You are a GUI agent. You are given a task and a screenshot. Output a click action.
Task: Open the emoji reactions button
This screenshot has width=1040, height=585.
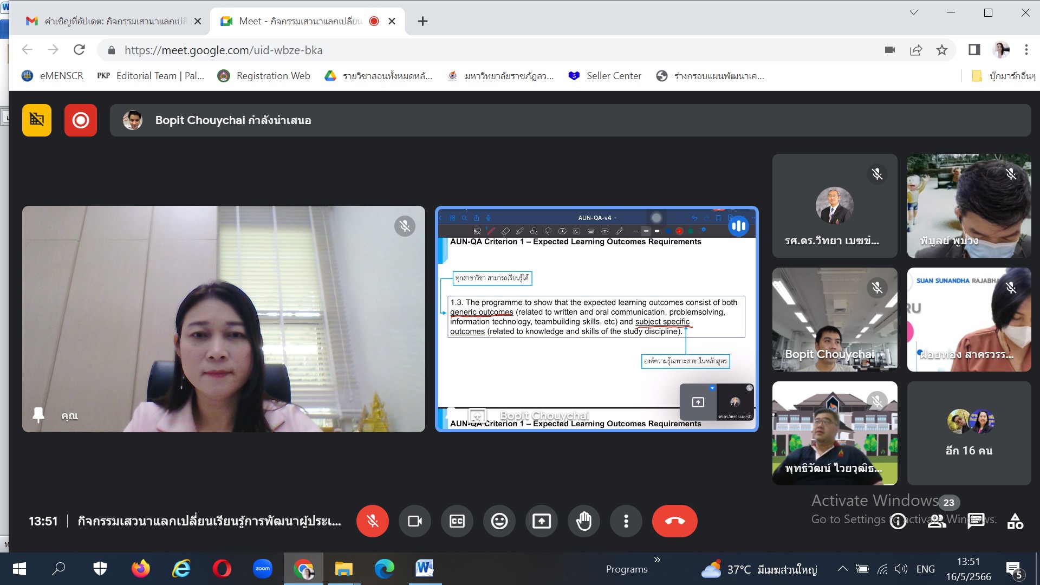(499, 521)
